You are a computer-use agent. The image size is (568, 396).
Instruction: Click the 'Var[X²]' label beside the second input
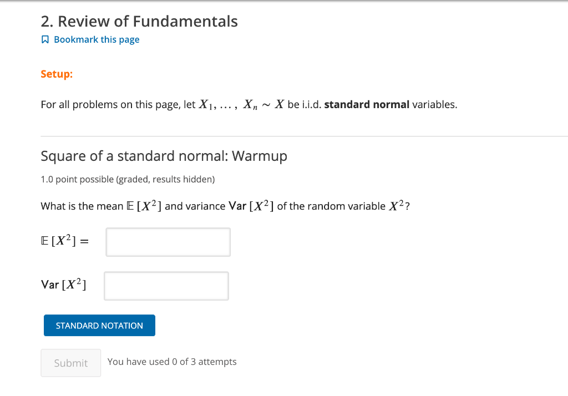[x=63, y=285]
